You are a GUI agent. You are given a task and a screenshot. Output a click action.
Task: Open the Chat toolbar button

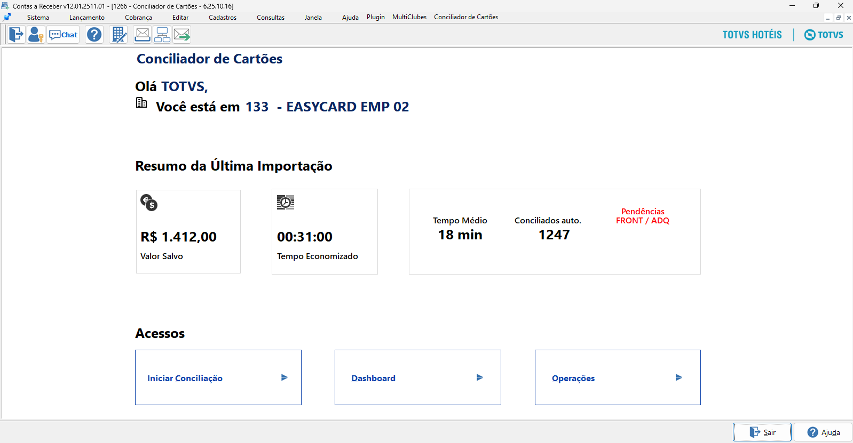(63, 35)
